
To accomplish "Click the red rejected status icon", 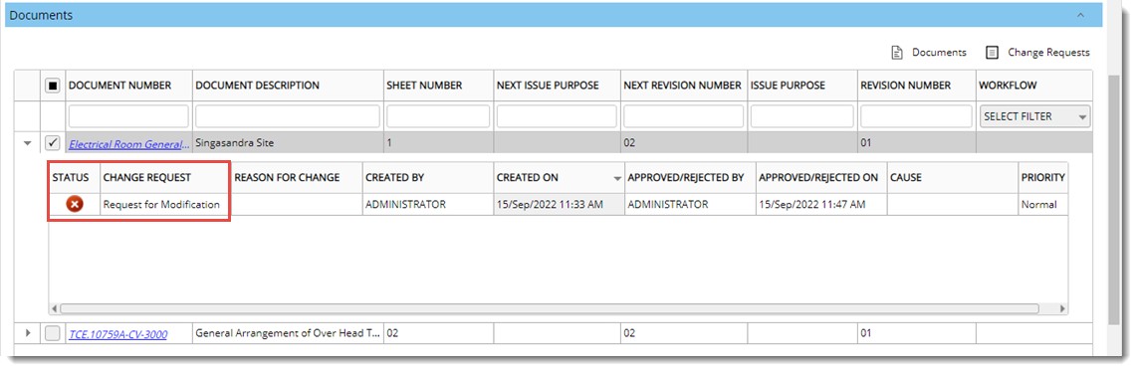I will pyautogui.click(x=74, y=204).
